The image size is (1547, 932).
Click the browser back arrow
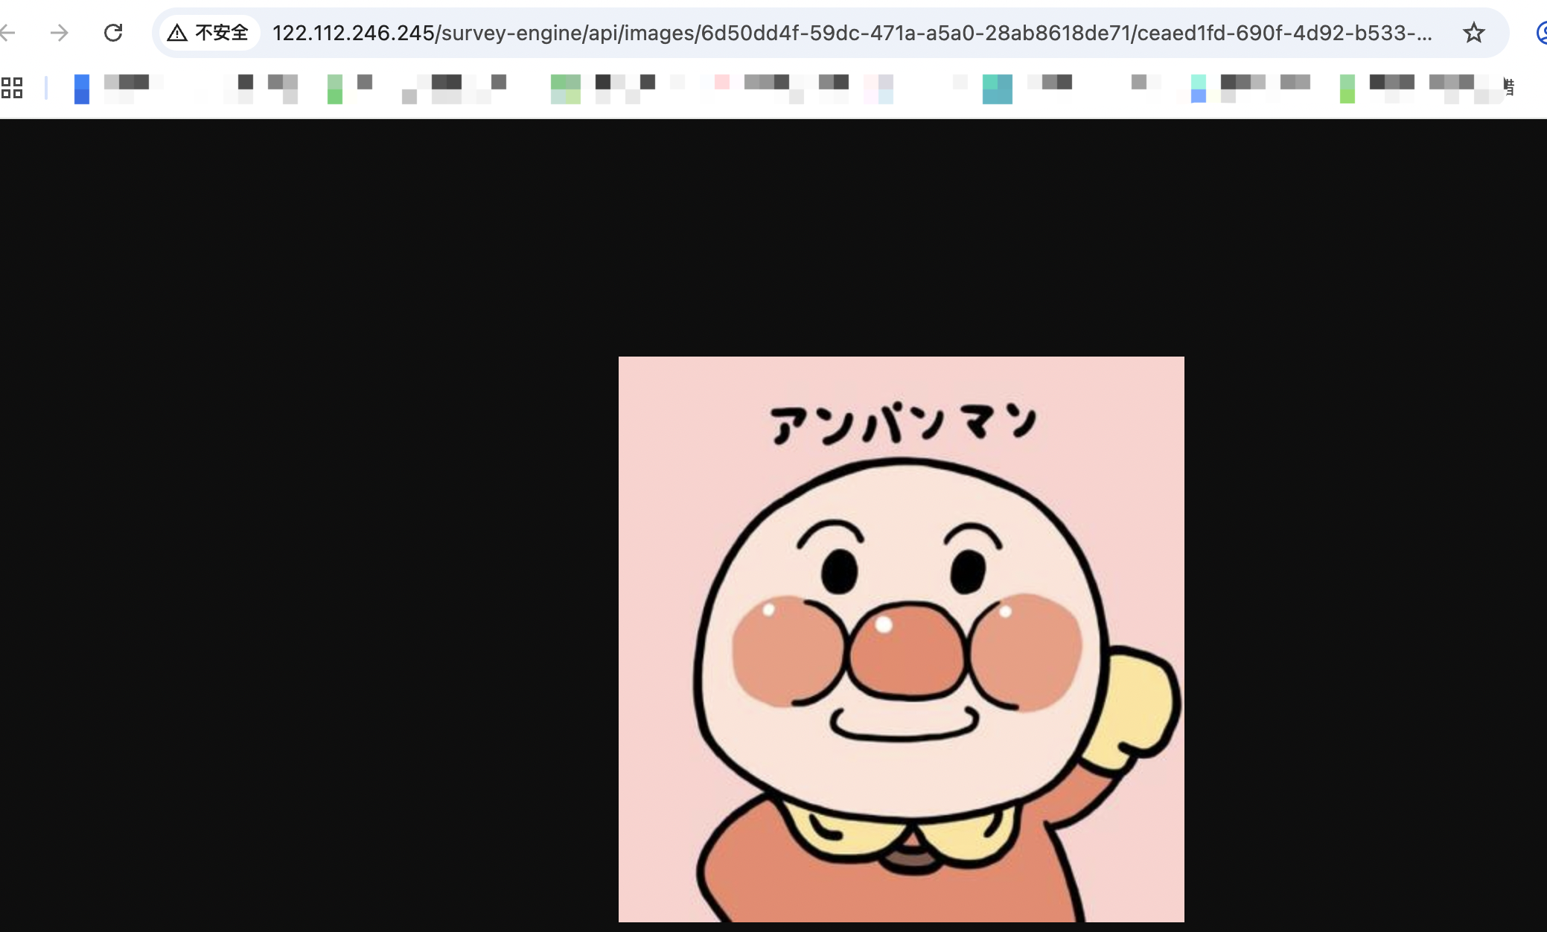pos(9,33)
